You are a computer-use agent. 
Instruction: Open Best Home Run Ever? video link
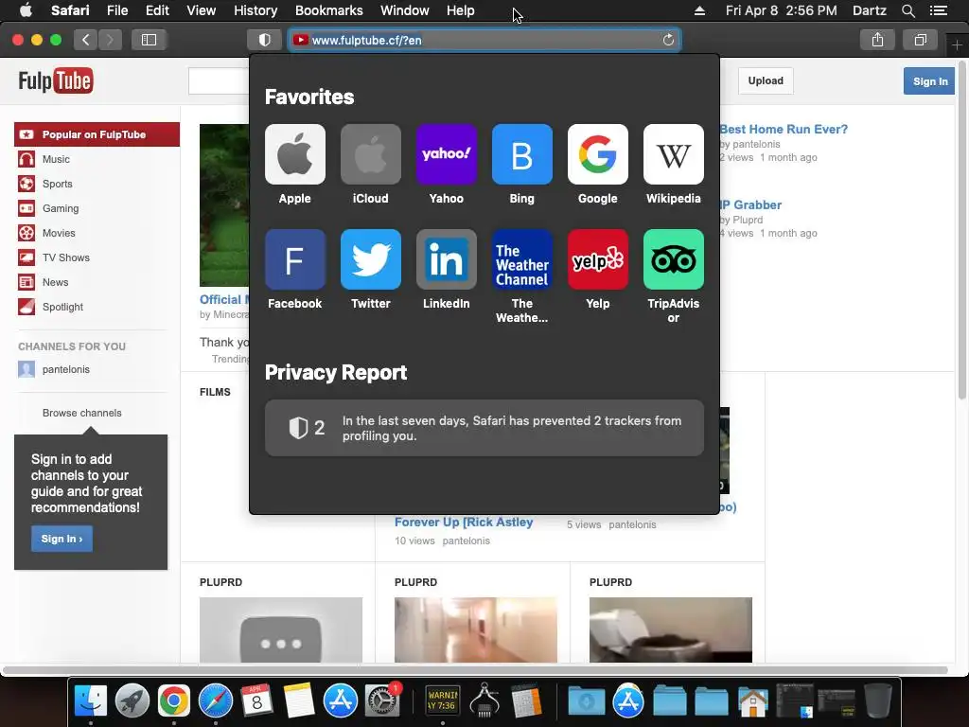[x=784, y=129]
